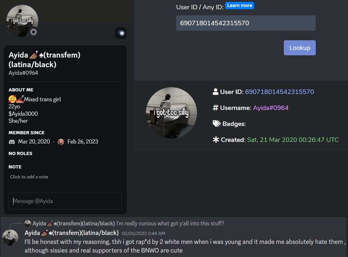Click the message author name in chat
The height and width of the screenshot is (257, 348).
(x=72, y=233)
